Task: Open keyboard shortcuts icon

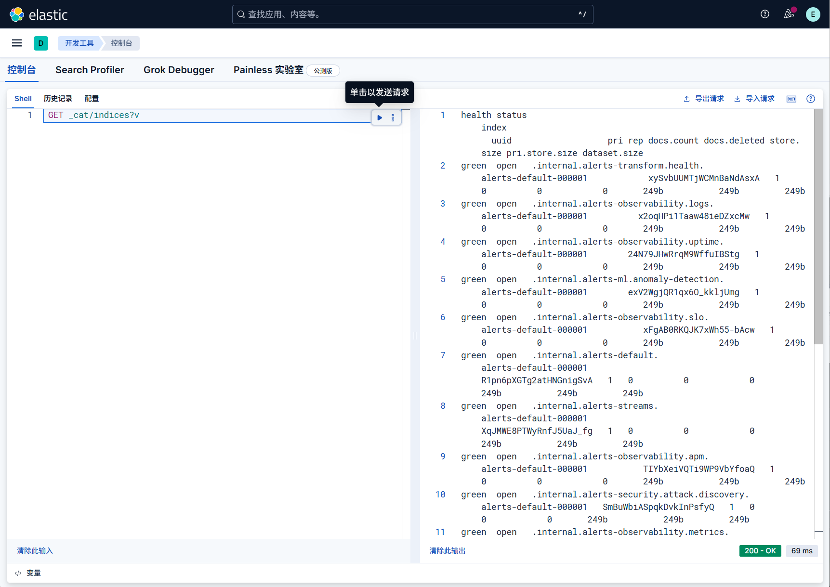Action: coord(791,99)
